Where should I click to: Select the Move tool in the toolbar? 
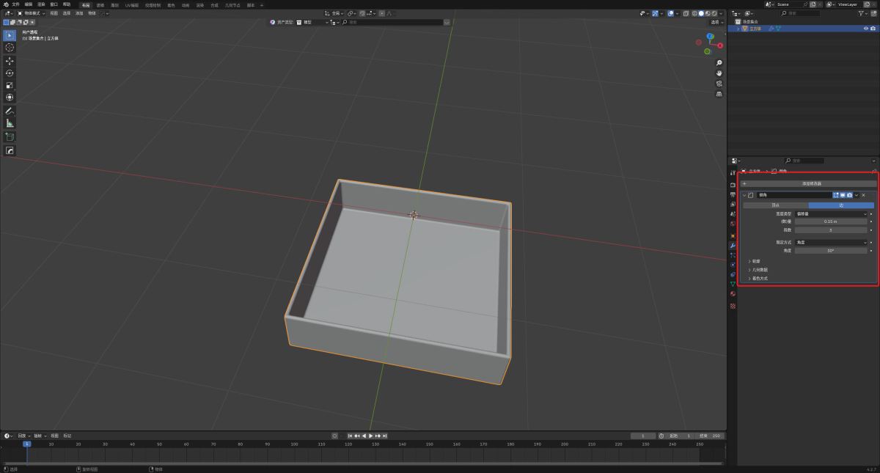10,60
